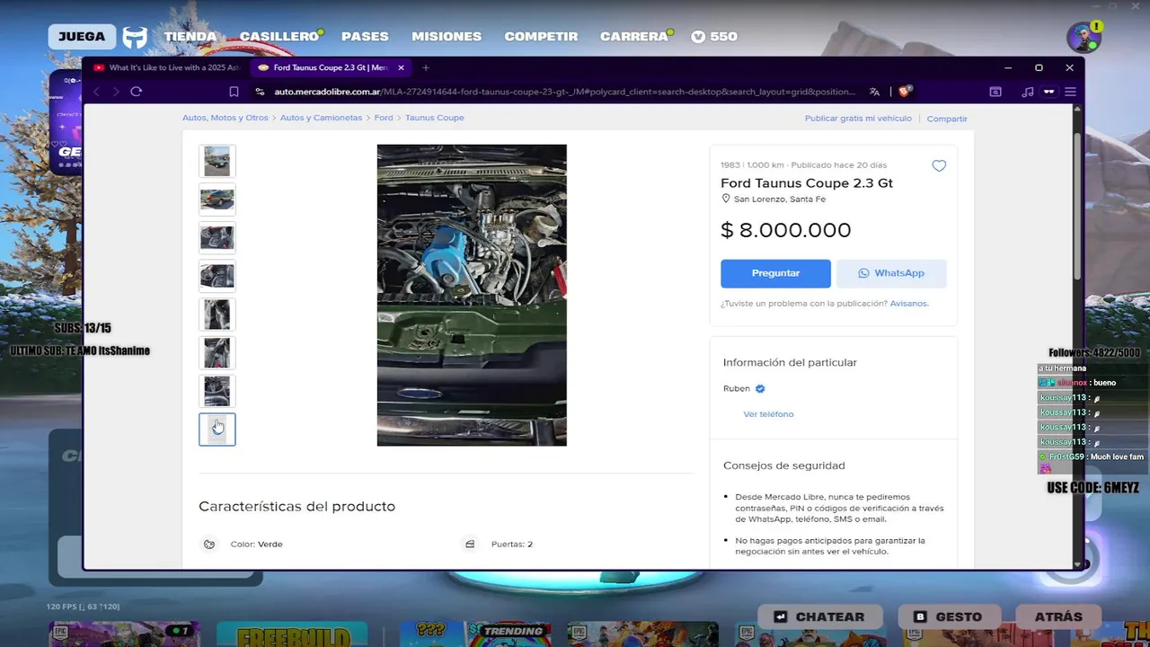This screenshot has height=647, width=1150.
Task: Click the GESTO button in Fortnite
Action: pyautogui.click(x=948, y=616)
